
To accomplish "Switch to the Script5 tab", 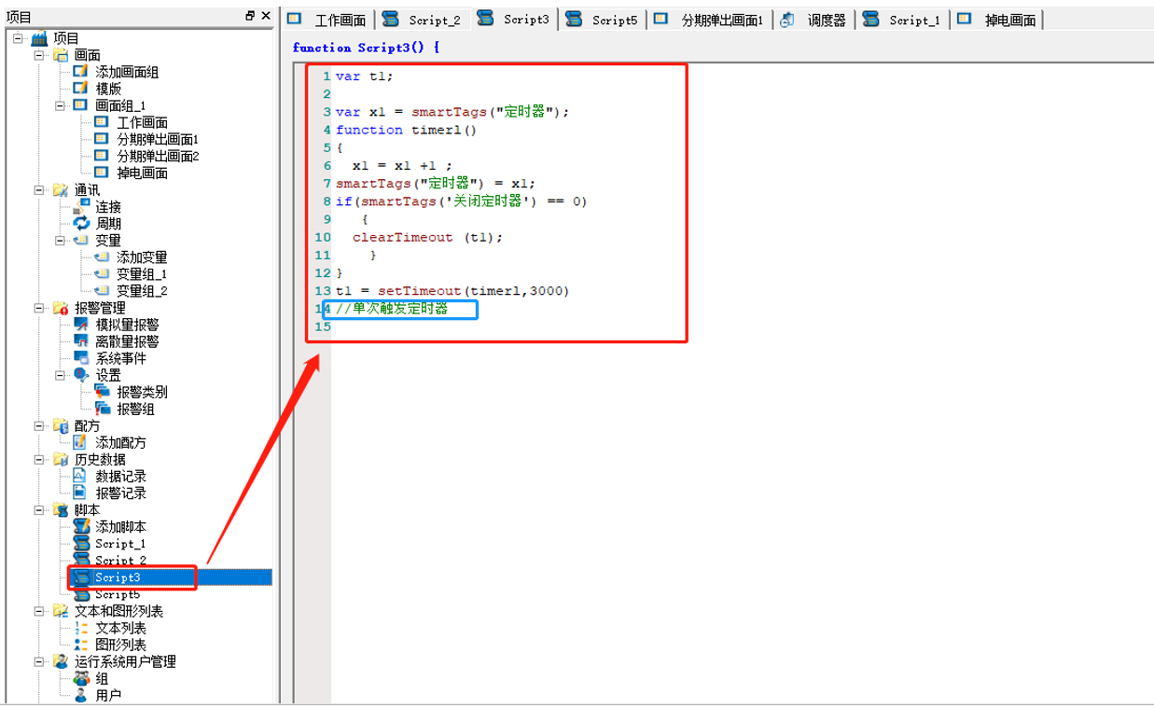I will [604, 20].
